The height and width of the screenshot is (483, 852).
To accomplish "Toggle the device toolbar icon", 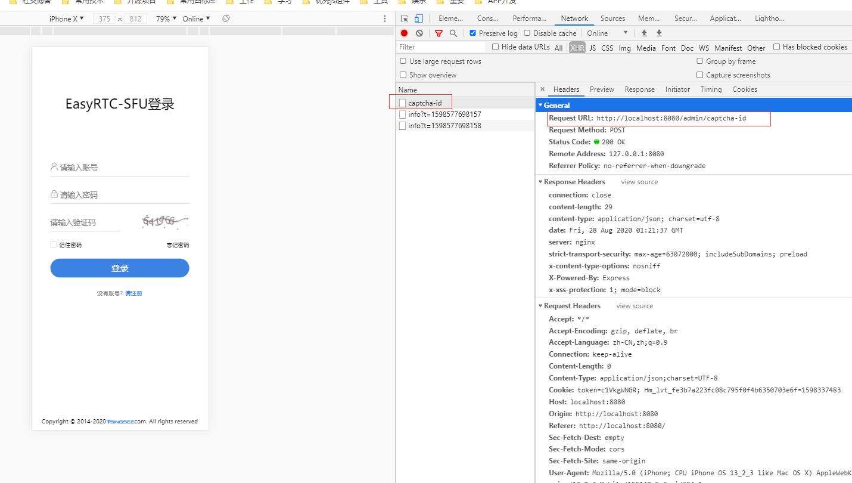I will coord(419,18).
